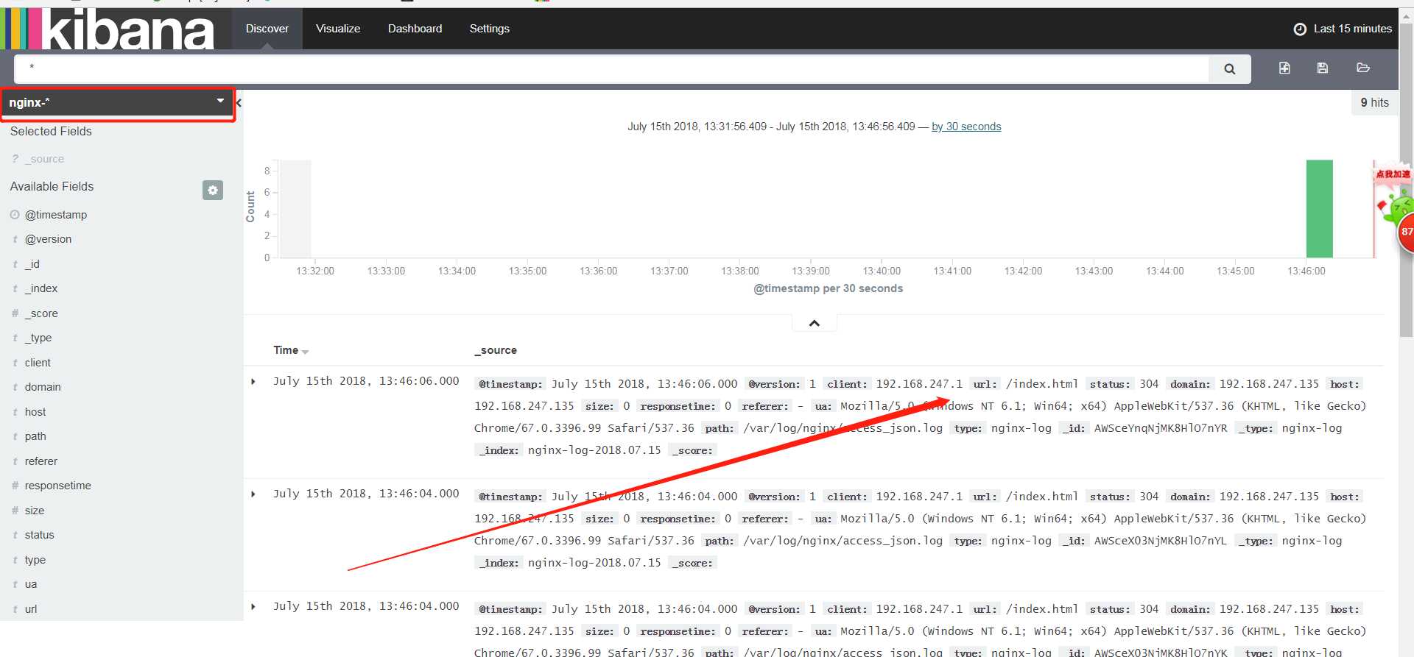This screenshot has height=657, width=1414.
Task: Click the search magnifier button
Action: click(1229, 69)
